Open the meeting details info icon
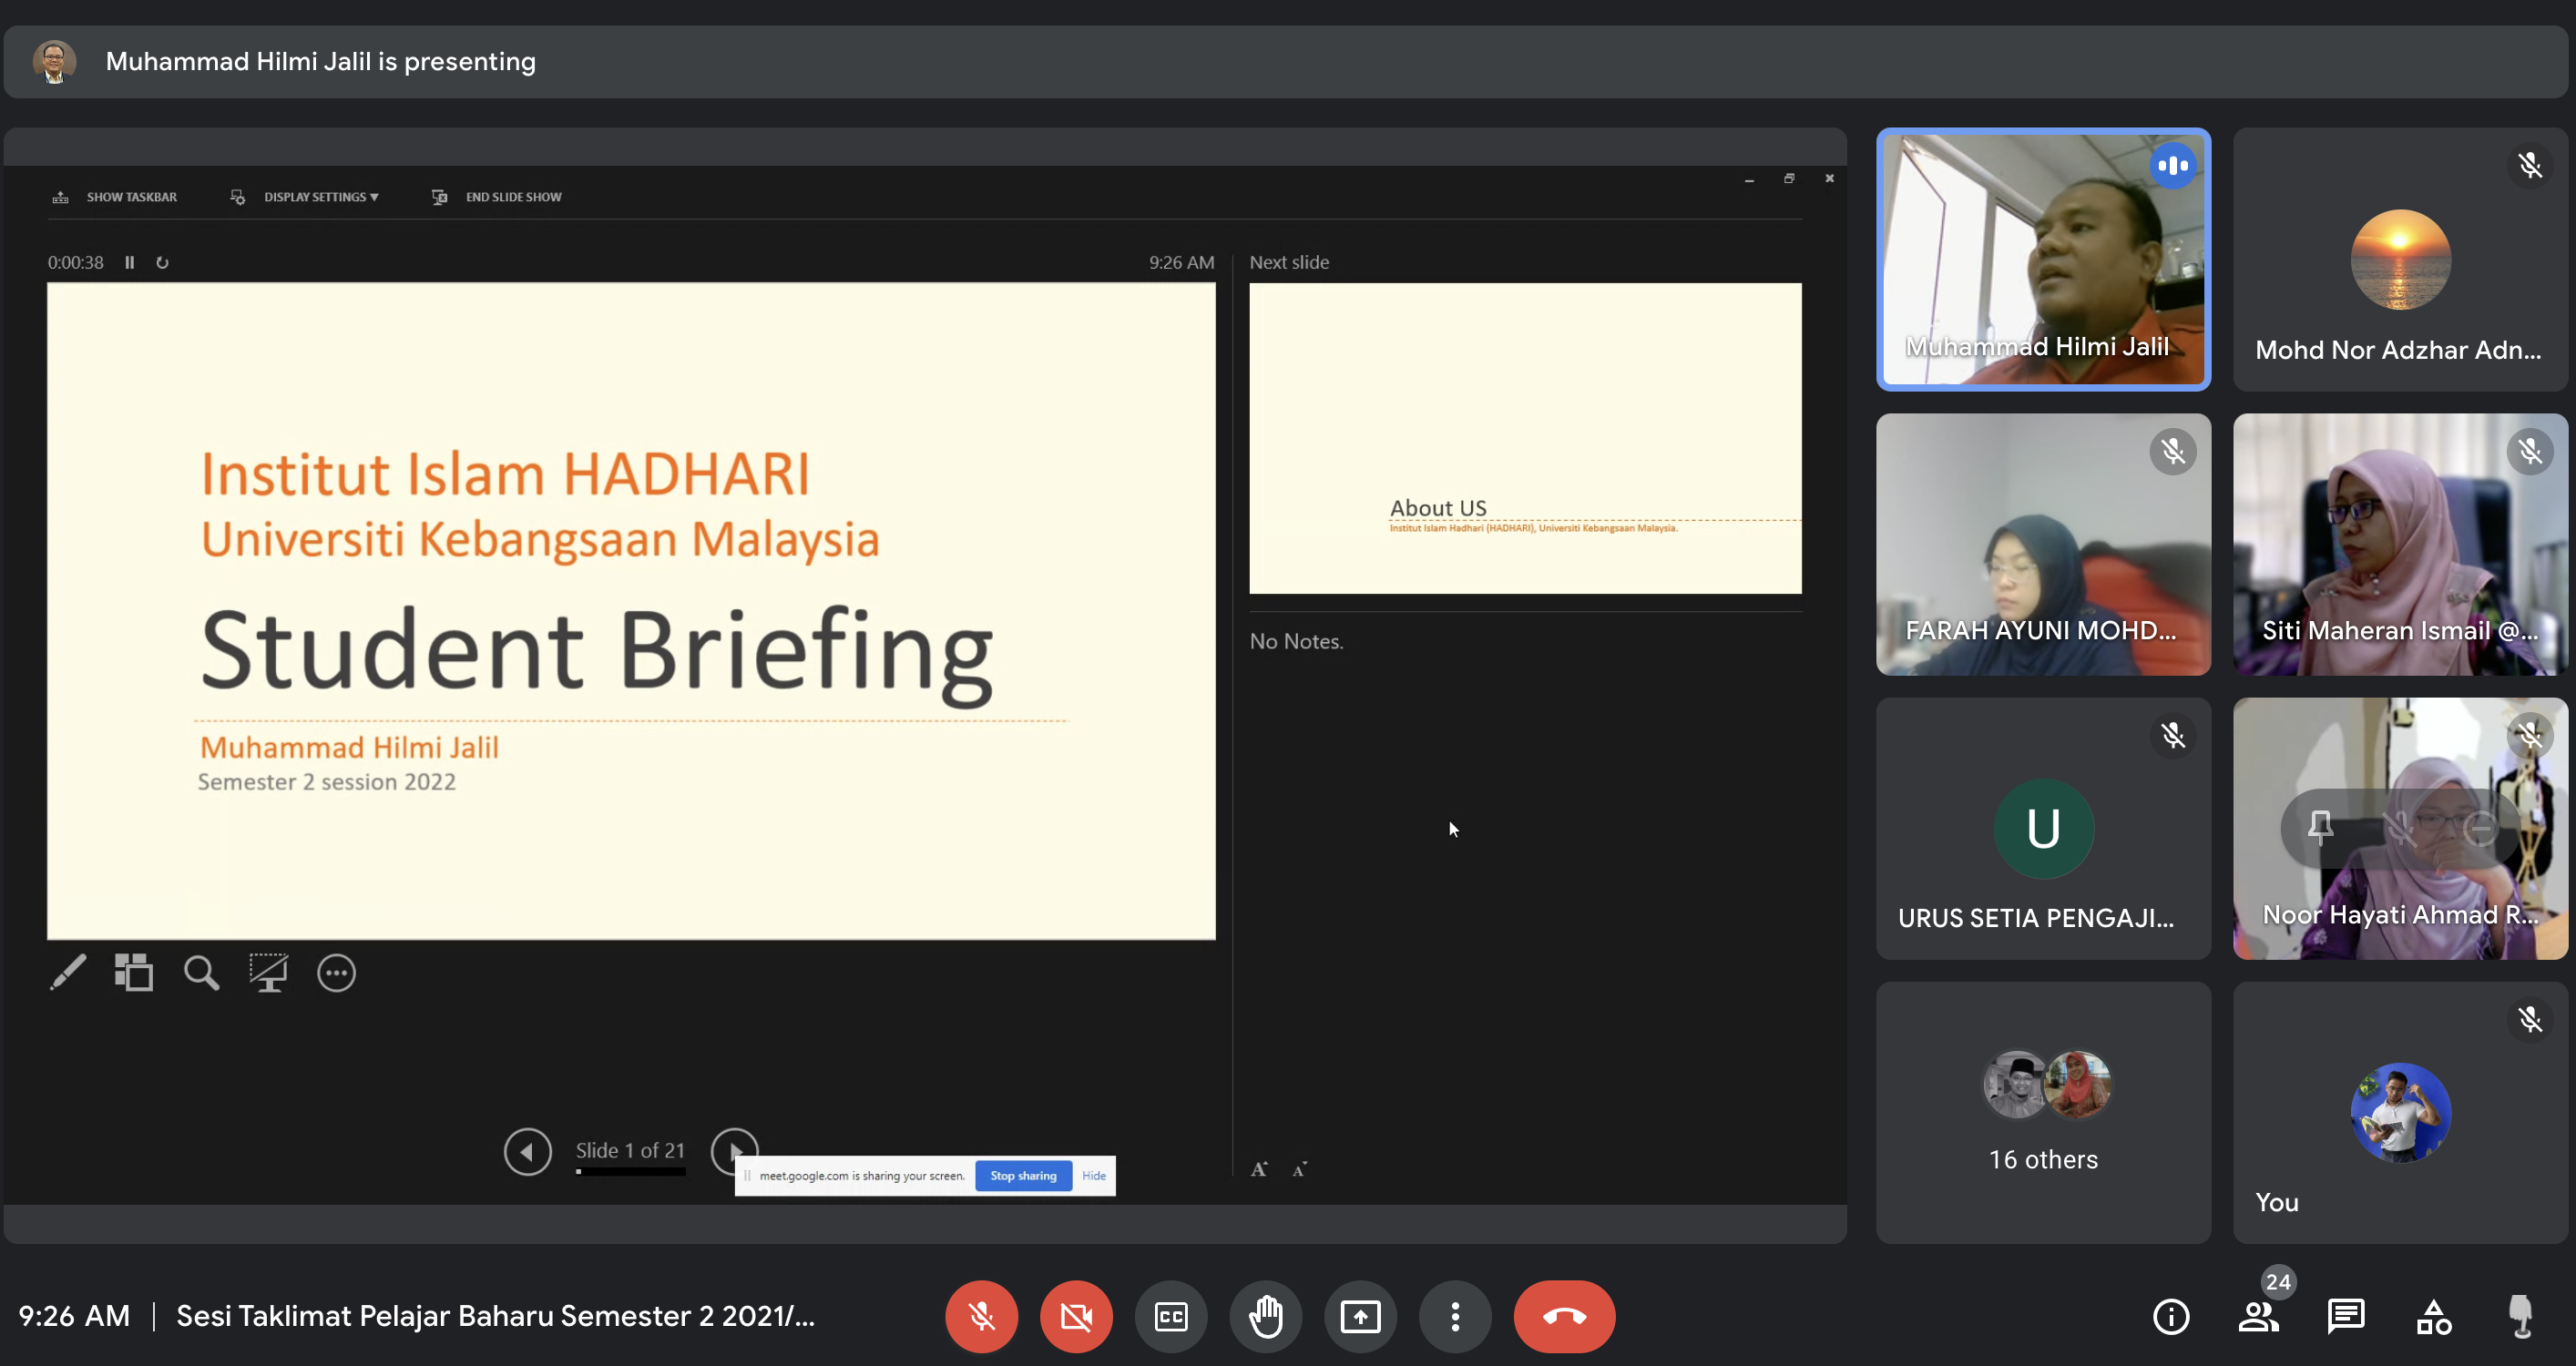Viewport: 2576px width, 1366px height. 2171,1316
